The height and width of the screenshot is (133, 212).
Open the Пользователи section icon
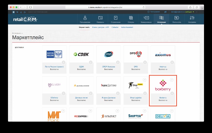point(85,18)
